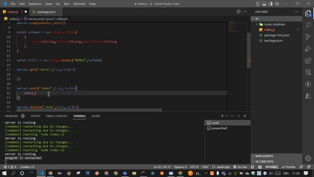The width and height of the screenshot is (314, 177).
Task: Open Windows taskbar search
Action: 13,173
